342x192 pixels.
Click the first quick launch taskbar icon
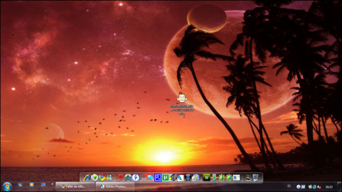[20, 185]
